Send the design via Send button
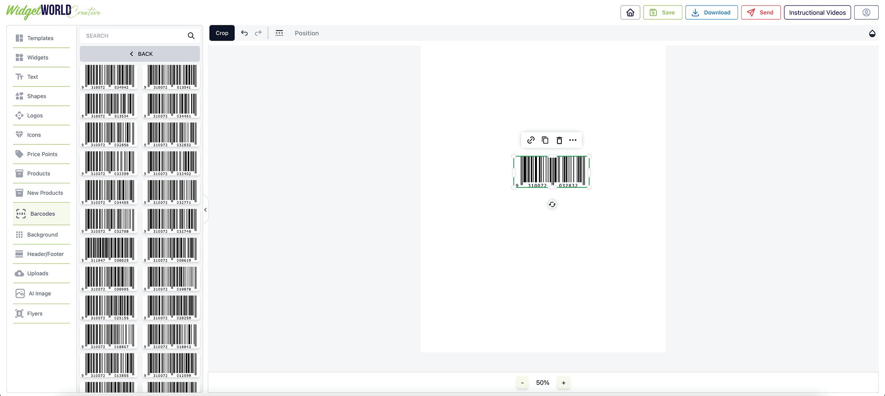 point(761,13)
